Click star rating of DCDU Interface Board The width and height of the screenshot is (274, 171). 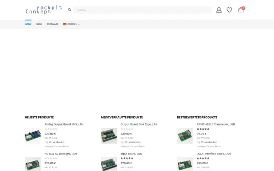(203, 158)
